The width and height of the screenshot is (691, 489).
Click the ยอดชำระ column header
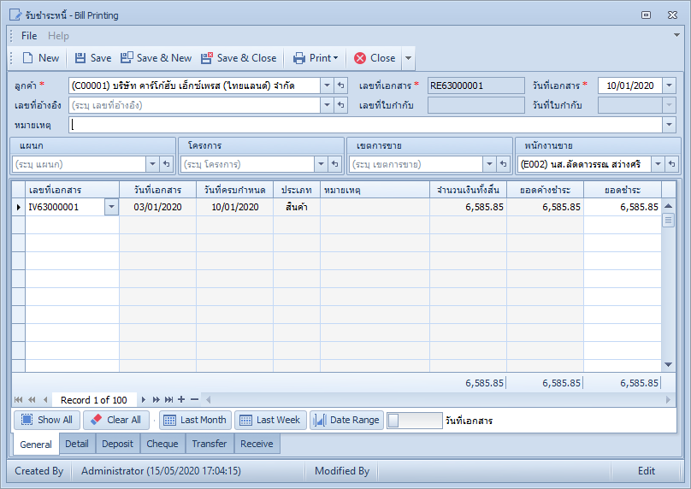[x=623, y=190]
